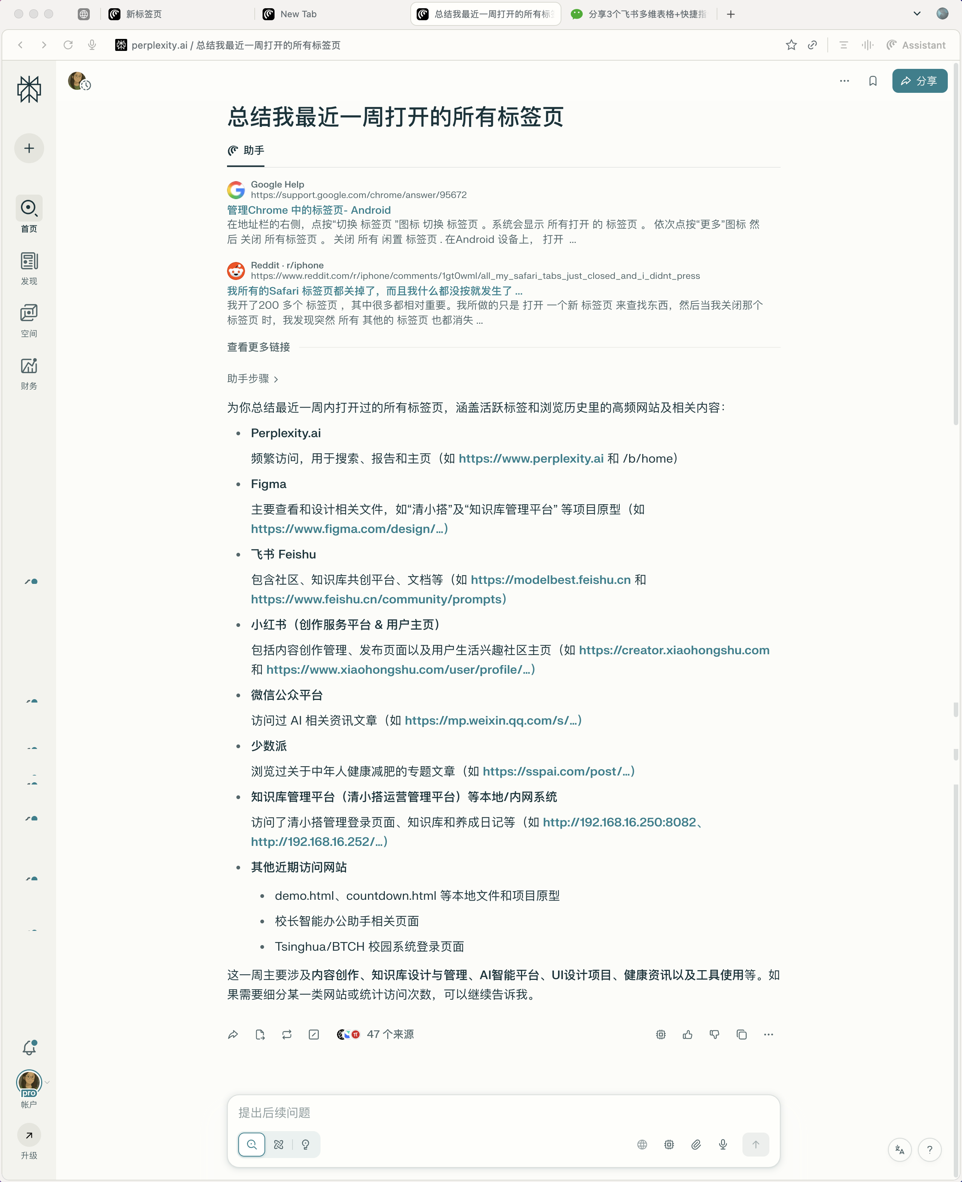Open the notifications bell in sidebar

tap(30, 1047)
